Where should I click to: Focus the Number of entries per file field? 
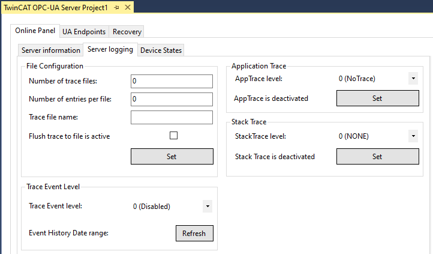(x=172, y=99)
